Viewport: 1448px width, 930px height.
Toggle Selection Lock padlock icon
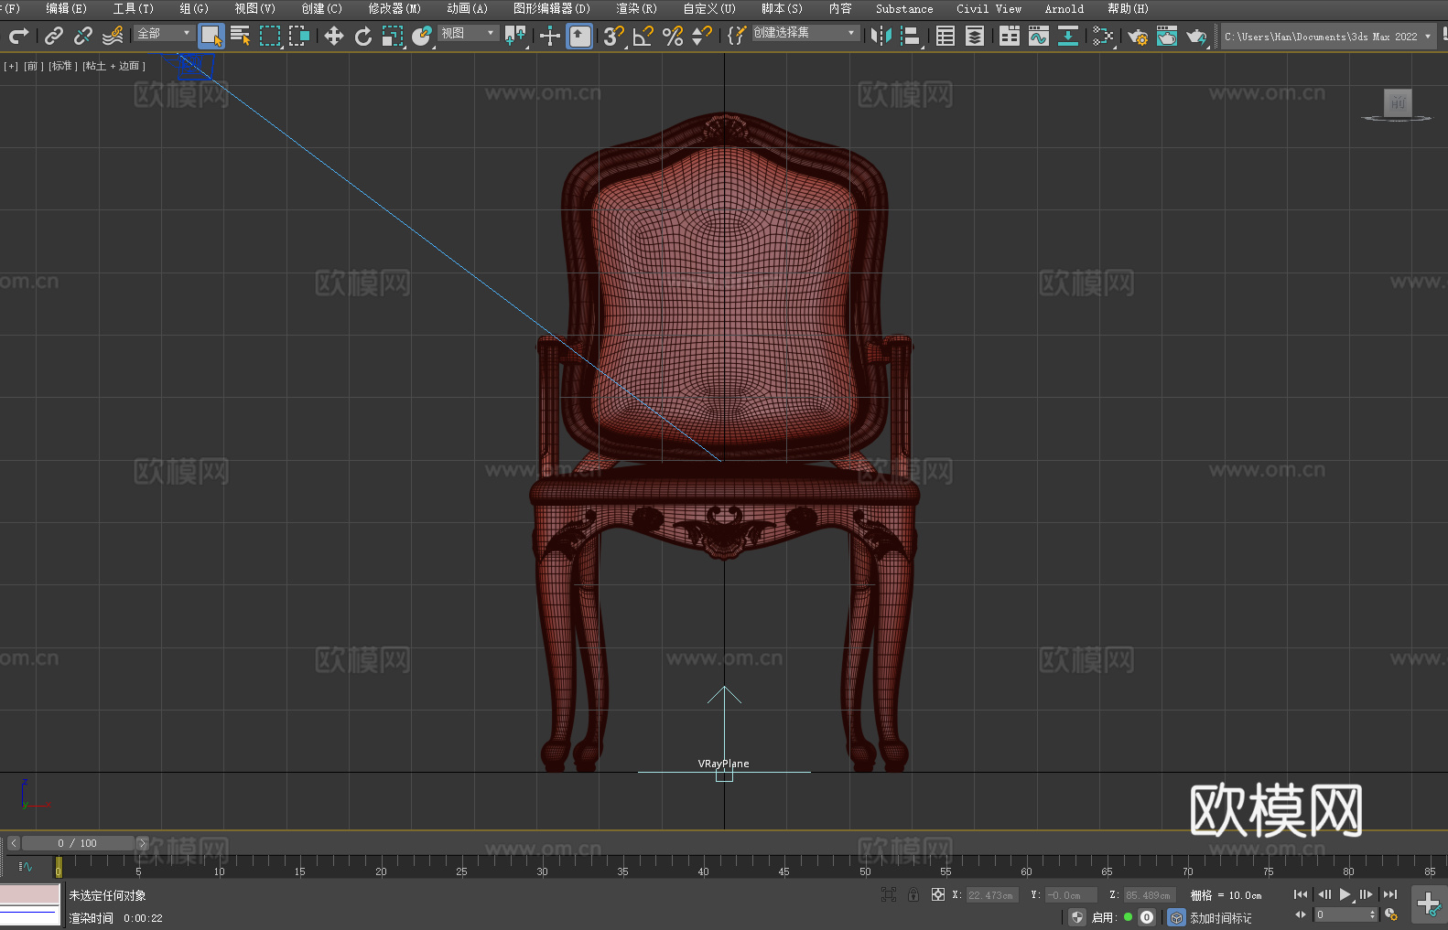click(913, 895)
